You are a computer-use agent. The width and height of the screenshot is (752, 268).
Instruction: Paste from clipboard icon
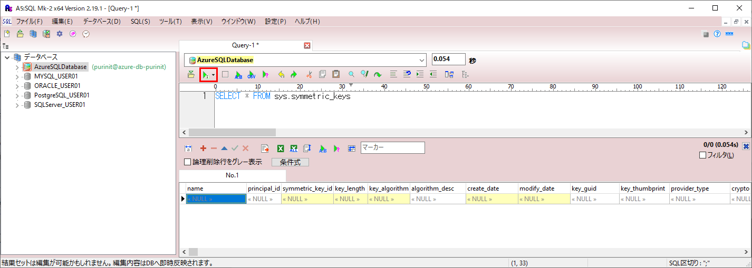[336, 74]
